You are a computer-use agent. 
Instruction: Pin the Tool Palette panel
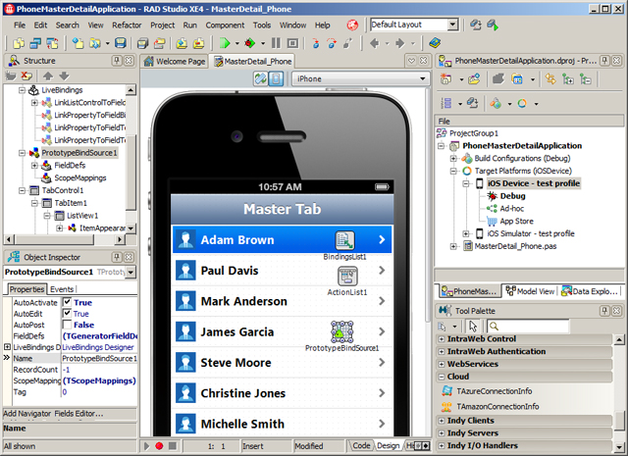click(604, 311)
